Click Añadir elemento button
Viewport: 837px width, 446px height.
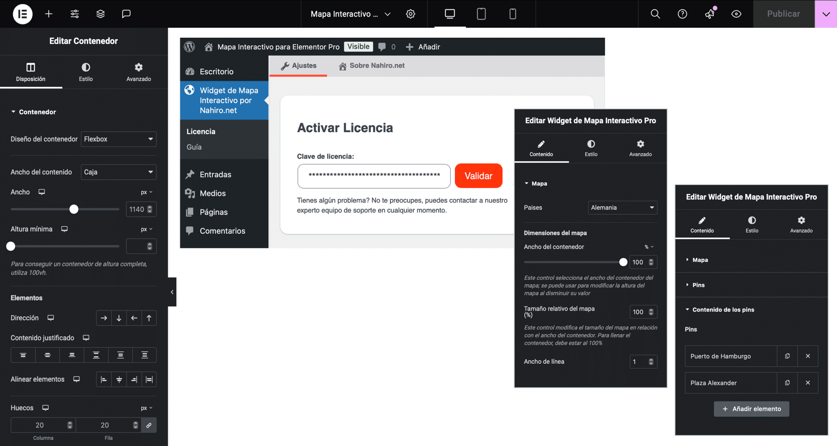[751, 409]
